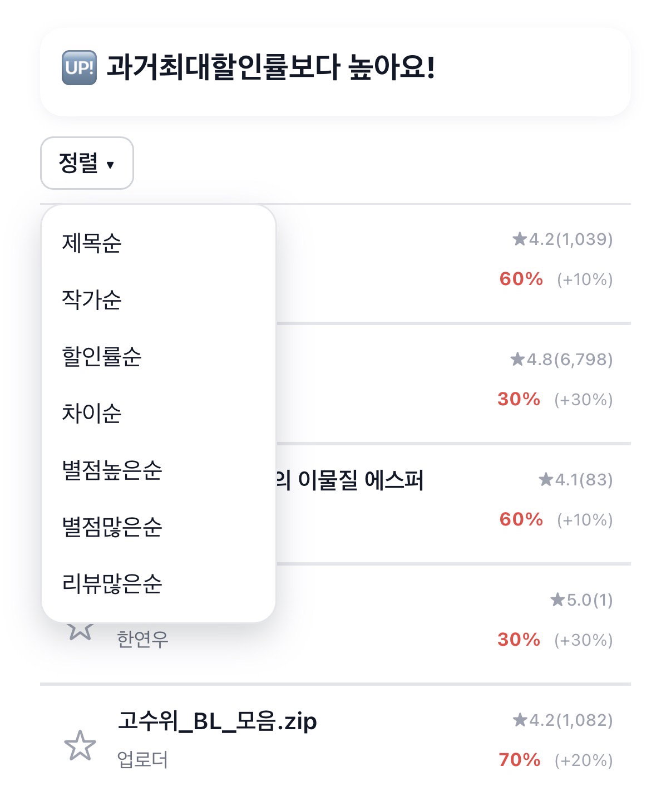
Task: Click the 70% discount on 고수위_BL_모음.zip
Action: [x=519, y=759]
